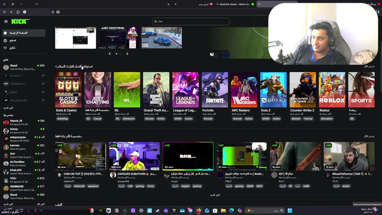Click the Gambling tag under Slots & Casino
Image resolution: width=382 pixels, height=215 pixels.
coord(62,119)
